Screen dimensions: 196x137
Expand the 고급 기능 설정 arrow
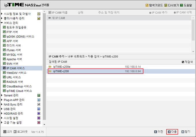click(x=2, y=123)
